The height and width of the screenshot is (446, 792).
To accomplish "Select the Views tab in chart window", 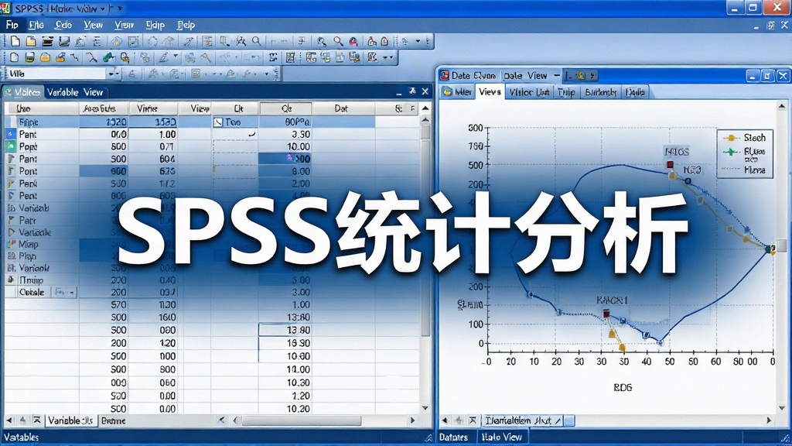I will (490, 91).
